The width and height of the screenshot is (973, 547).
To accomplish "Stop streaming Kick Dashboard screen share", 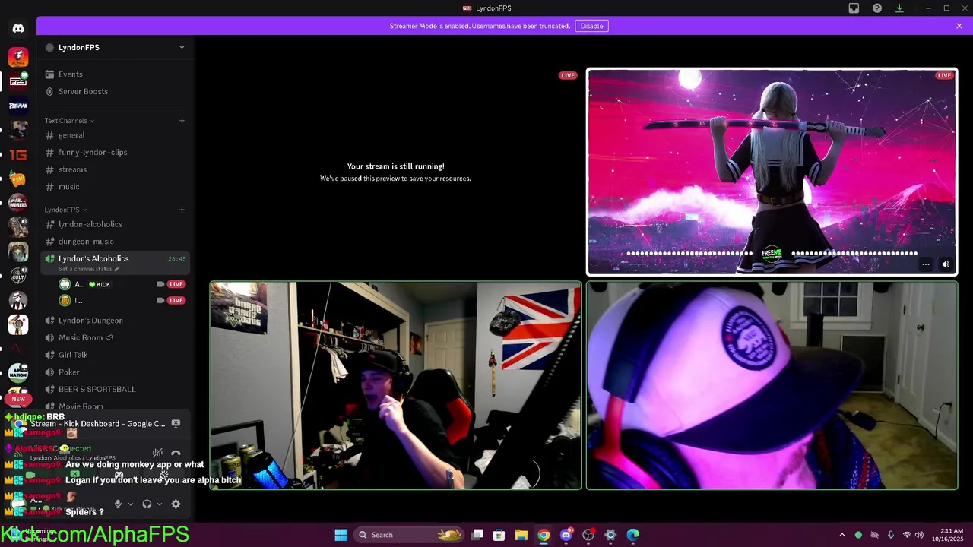I will tap(176, 424).
